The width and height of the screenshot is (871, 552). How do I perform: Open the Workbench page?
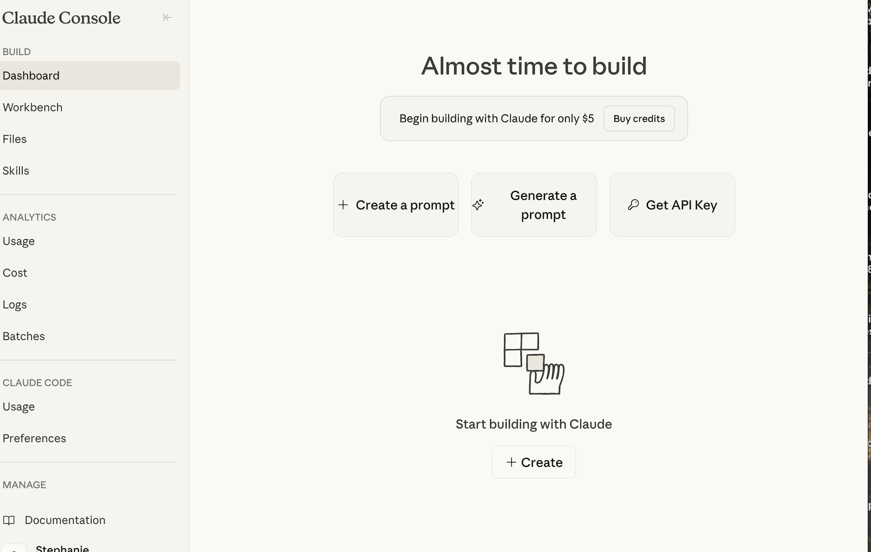tap(33, 107)
